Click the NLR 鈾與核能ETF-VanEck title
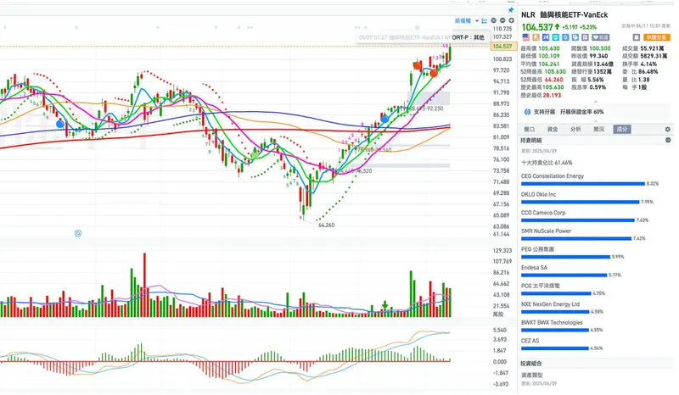Viewport: 679px width, 395px height. [x=564, y=14]
